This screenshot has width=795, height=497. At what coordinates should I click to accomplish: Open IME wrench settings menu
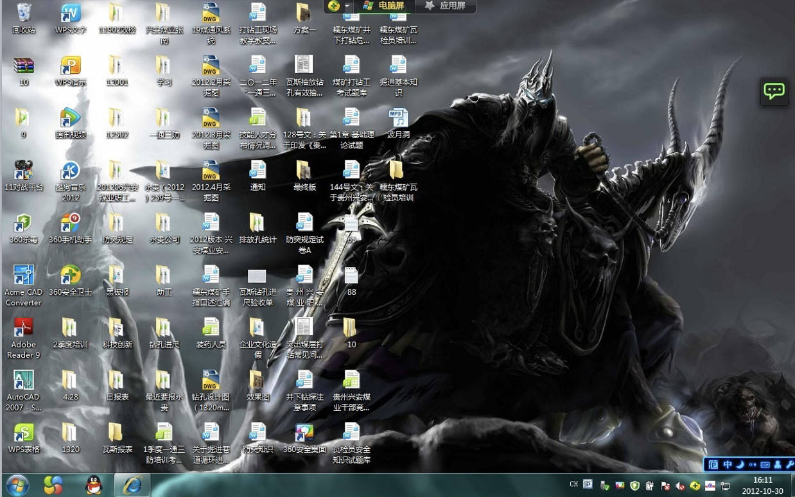pyautogui.click(x=789, y=464)
